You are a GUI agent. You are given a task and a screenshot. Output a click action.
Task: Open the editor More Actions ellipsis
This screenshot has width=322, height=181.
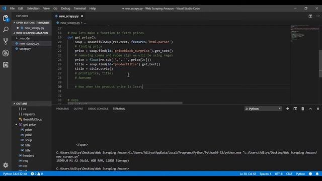pyautogui.click(x=318, y=16)
